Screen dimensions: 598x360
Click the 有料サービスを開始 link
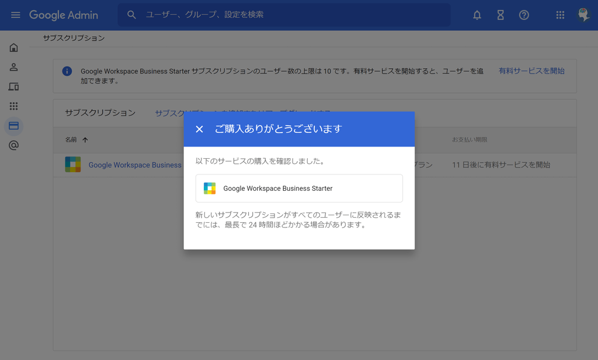pyautogui.click(x=531, y=71)
